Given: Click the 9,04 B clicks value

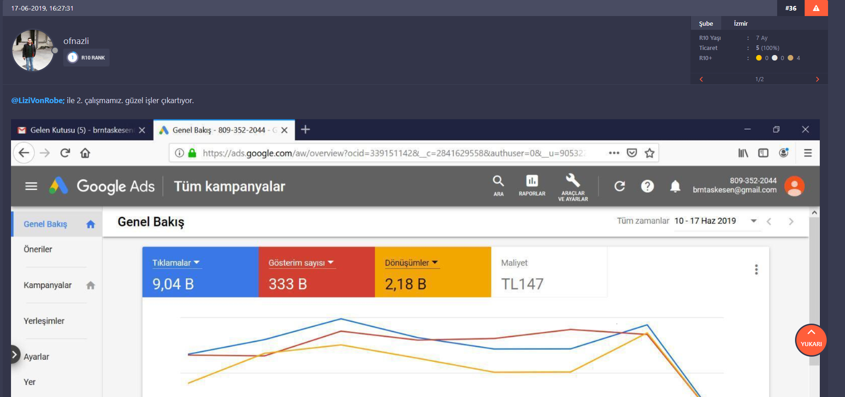Looking at the screenshot, I should coord(173,284).
